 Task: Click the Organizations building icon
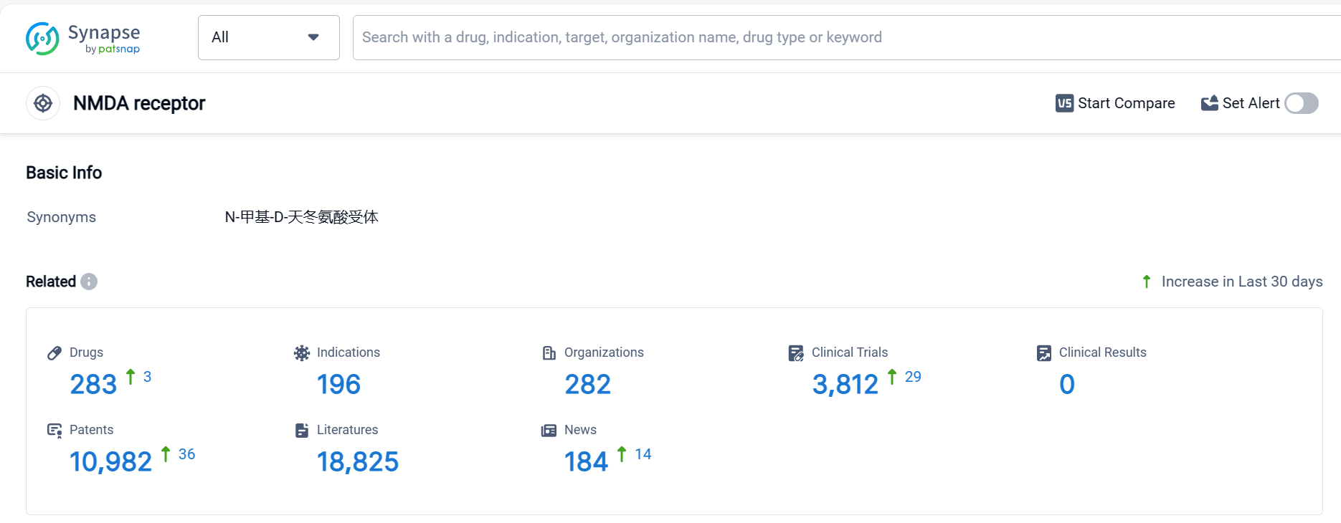pos(549,353)
